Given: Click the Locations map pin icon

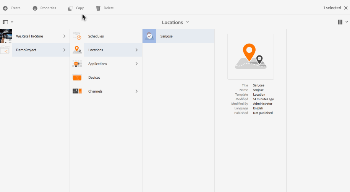Looking at the screenshot, I should click(77, 50).
